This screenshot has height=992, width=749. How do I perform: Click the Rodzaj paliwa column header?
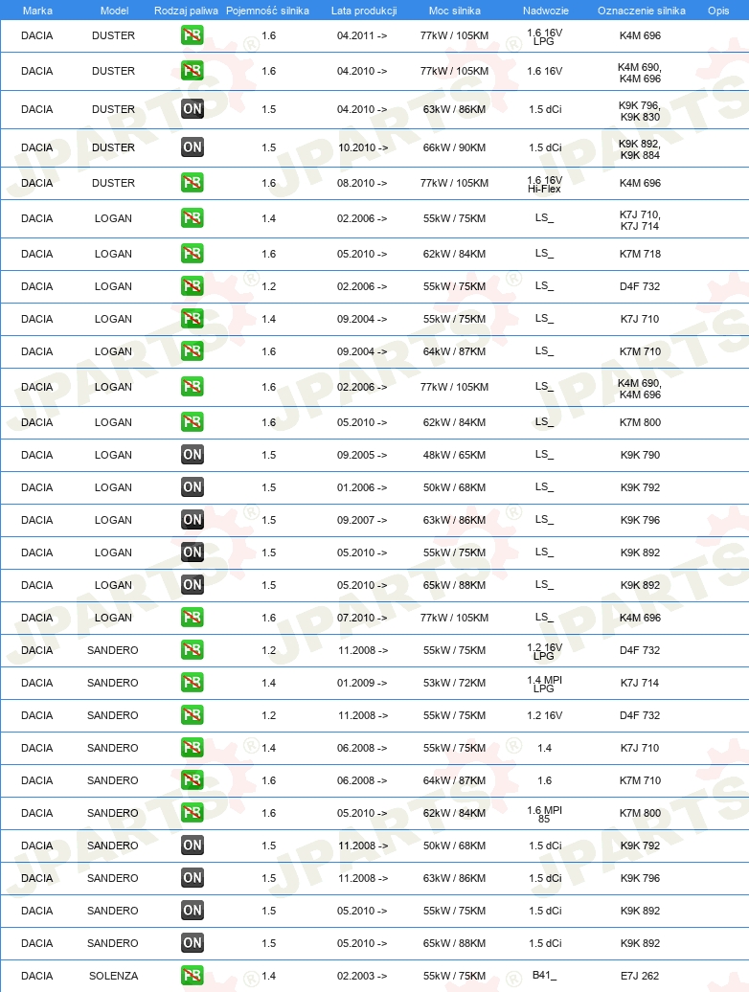click(186, 11)
